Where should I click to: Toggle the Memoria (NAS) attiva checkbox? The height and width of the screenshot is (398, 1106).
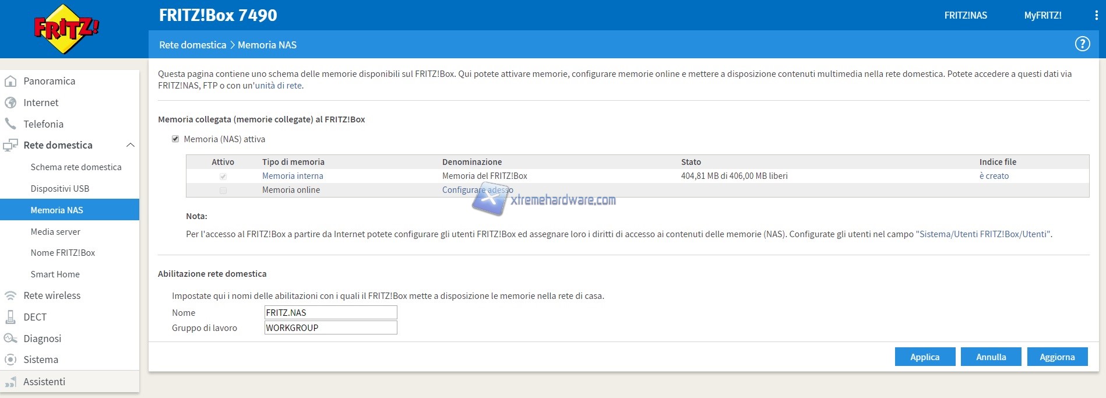pos(175,139)
